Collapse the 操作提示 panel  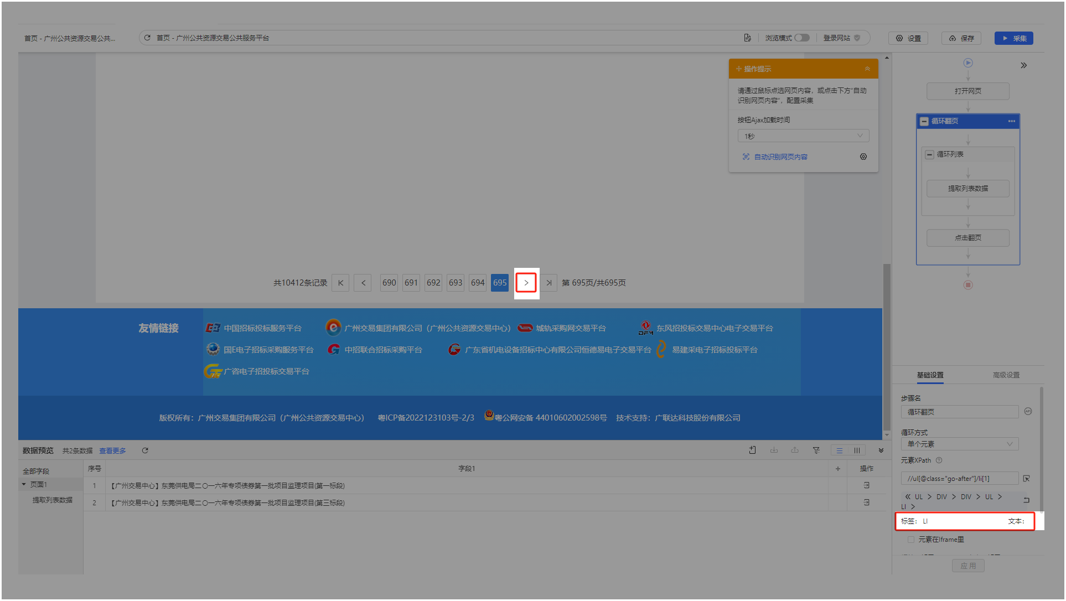tap(867, 69)
